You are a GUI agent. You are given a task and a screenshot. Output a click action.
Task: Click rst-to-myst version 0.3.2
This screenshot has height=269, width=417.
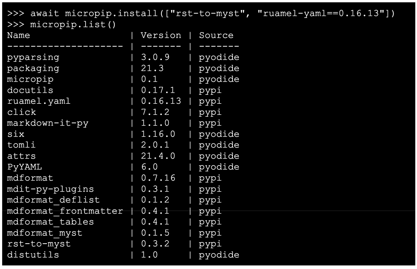[x=155, y=244]
